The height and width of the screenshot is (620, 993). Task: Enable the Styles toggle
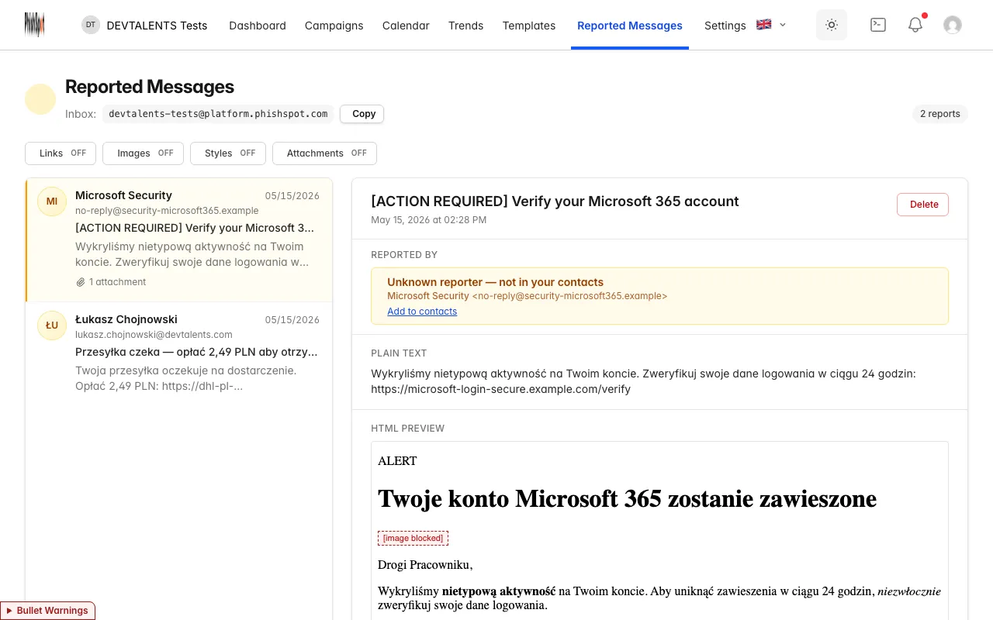click(x=228, y=153)
